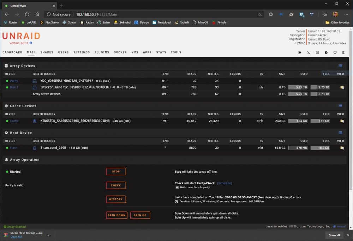Image resolution: width=353 pixels, height=241 pixels.
Task: Click the logout icon in the header
Action: pyautogui.click(x=300, y=52)
